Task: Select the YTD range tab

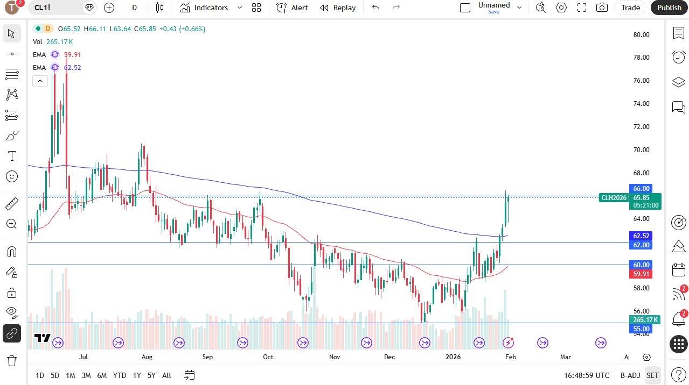Action: (x=119, y=375)
